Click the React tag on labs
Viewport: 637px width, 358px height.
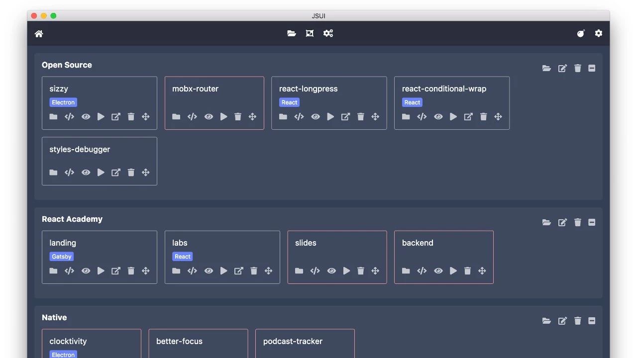(183, 257)
